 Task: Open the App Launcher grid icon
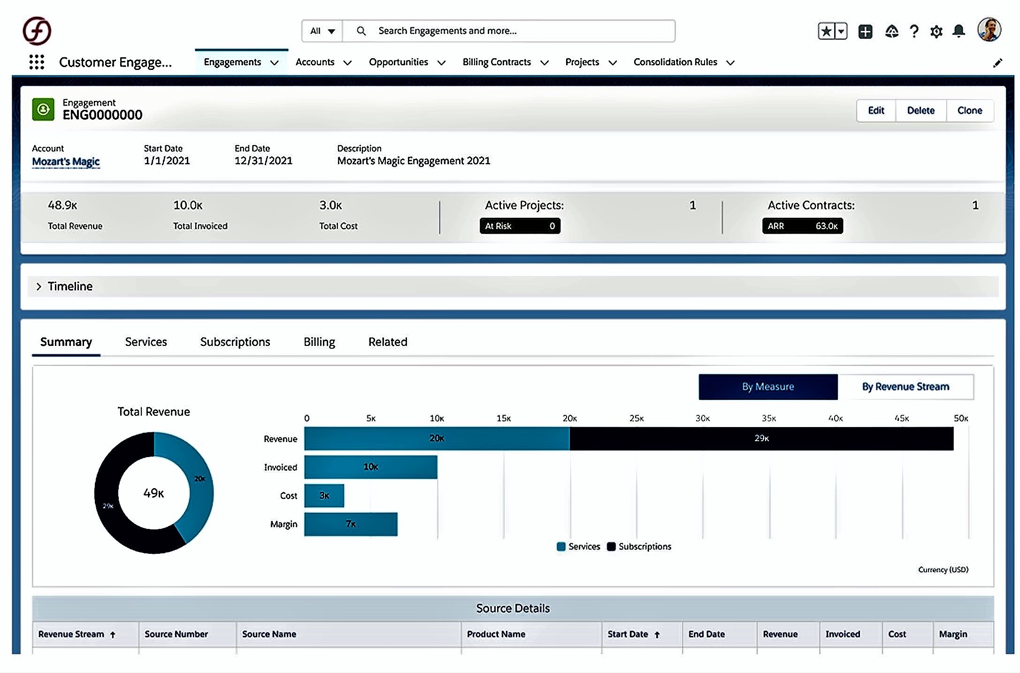(x=37, y=62)
